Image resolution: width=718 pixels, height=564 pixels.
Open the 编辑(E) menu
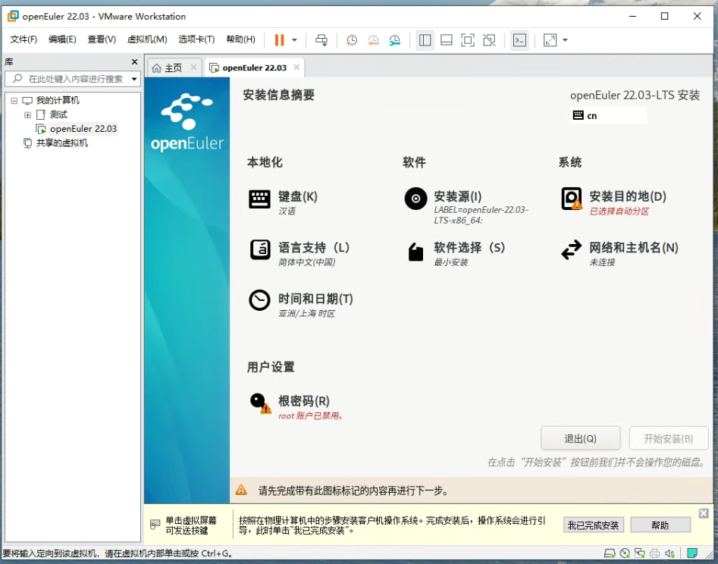point(62,39)
